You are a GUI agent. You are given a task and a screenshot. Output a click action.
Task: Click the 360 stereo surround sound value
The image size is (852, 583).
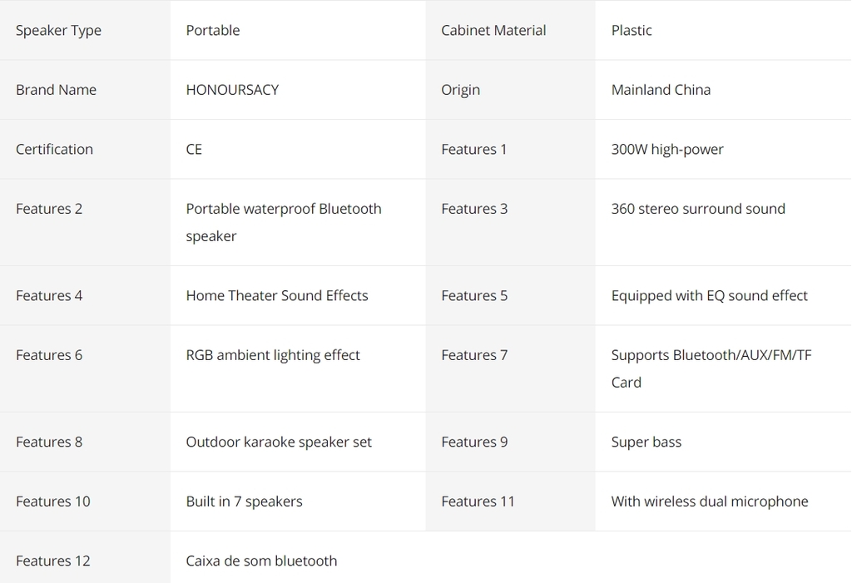(x=698, y=209)
